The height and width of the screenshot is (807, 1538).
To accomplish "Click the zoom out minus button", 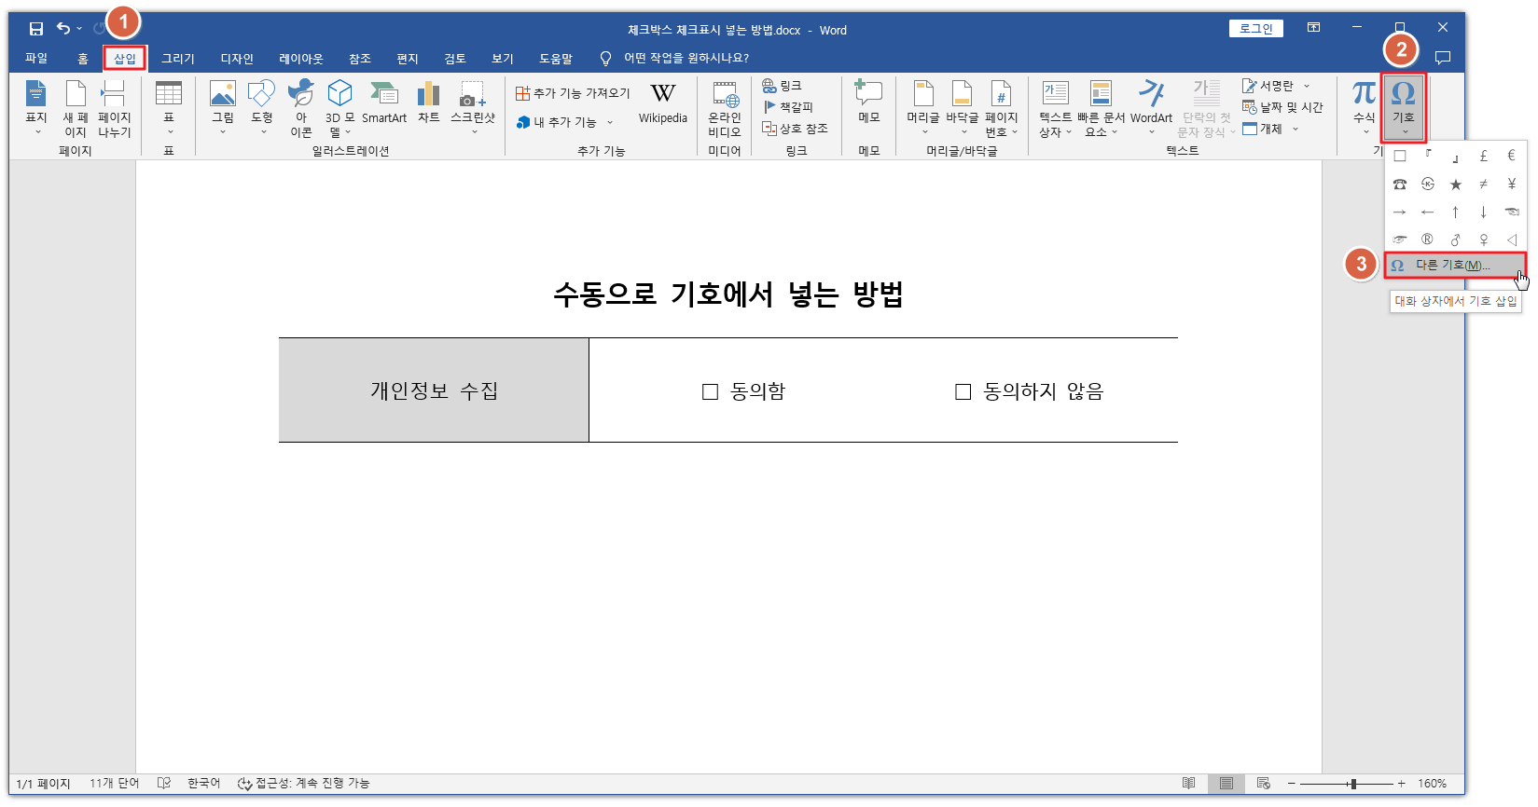I will pos(1292,784).
